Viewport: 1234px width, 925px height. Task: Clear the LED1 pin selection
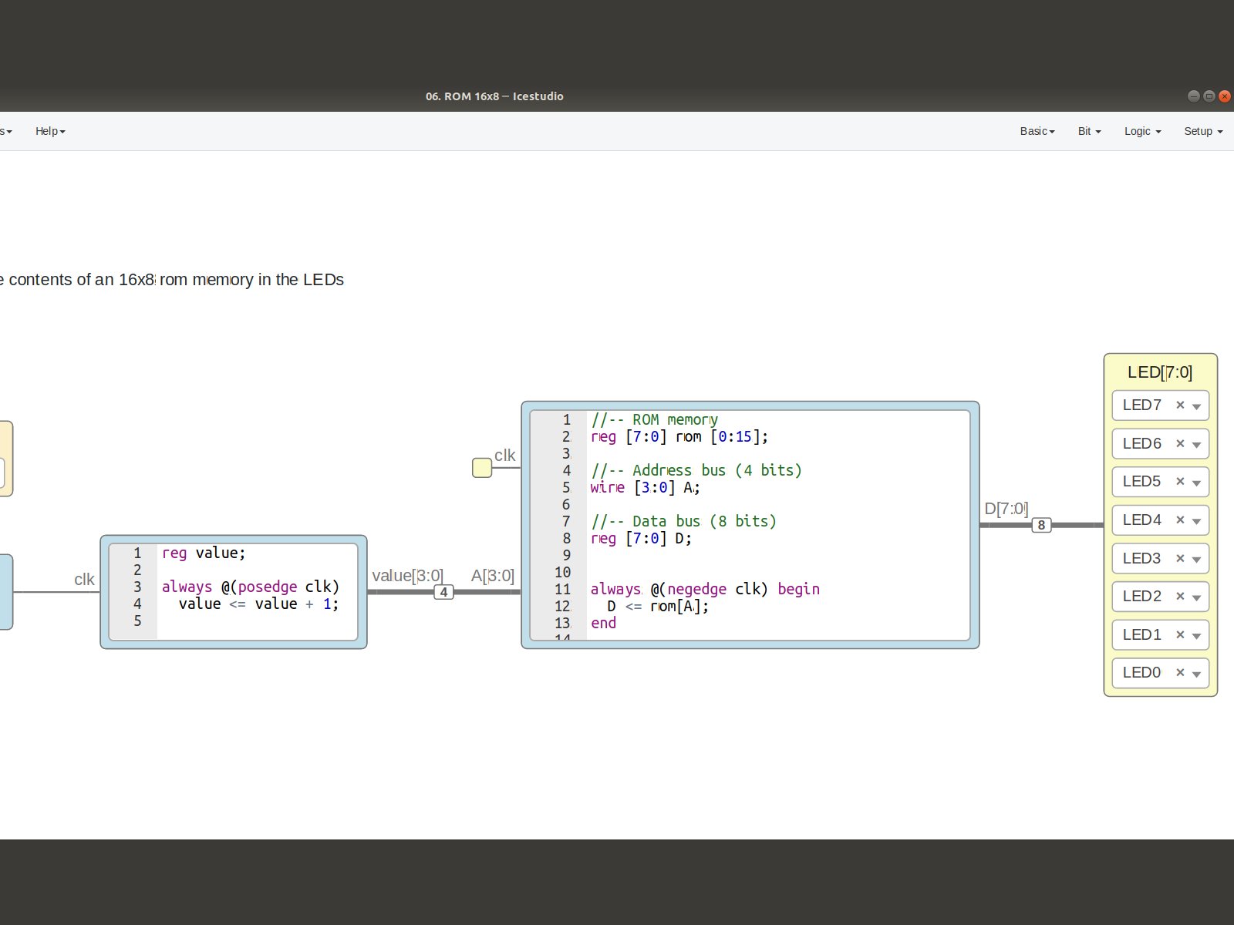coord(1180,634)
